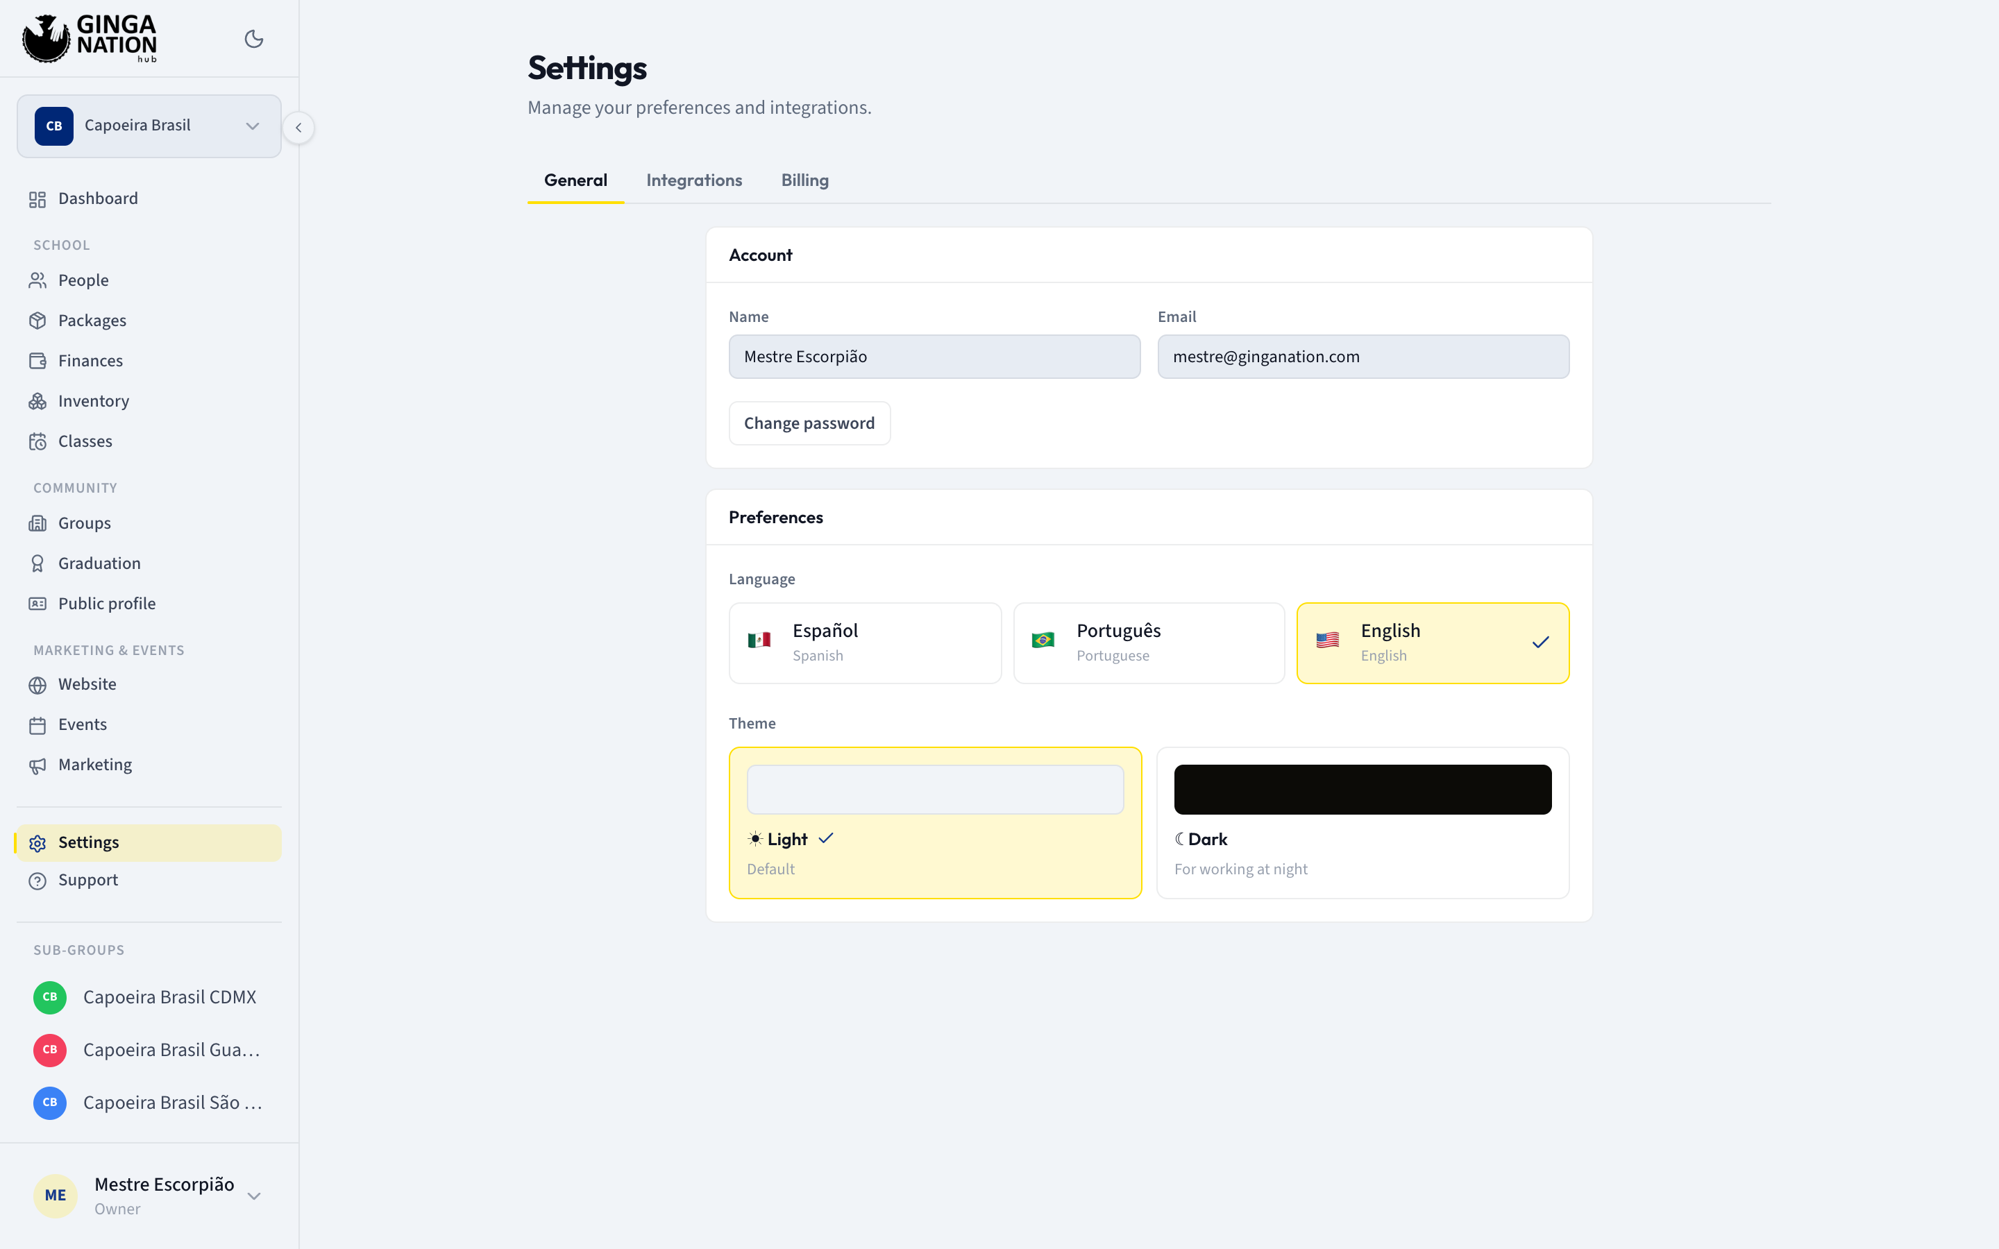
Task: Click the Change password button
Action: coord(809,423)
